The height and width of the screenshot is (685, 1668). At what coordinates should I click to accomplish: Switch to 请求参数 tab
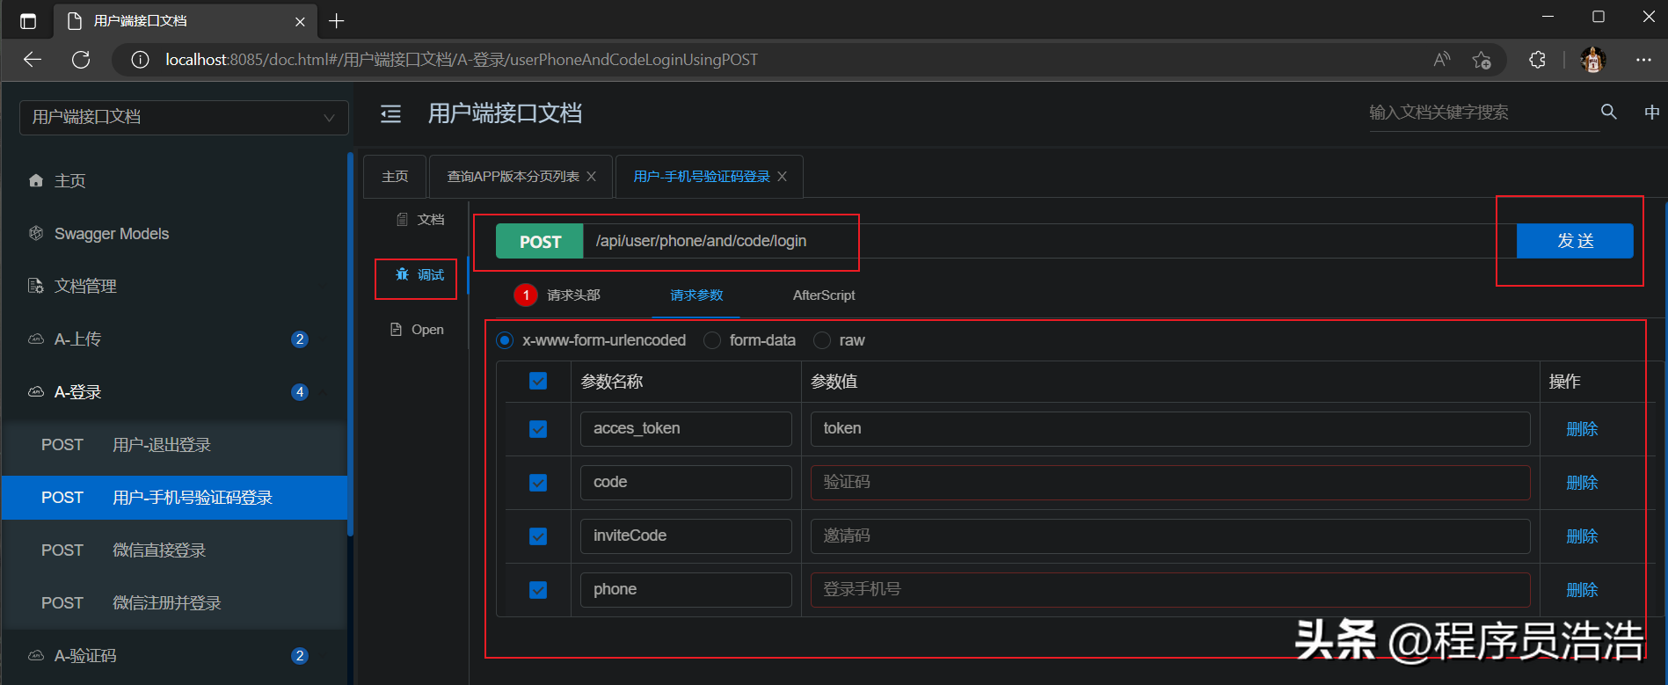pos(696,295)
